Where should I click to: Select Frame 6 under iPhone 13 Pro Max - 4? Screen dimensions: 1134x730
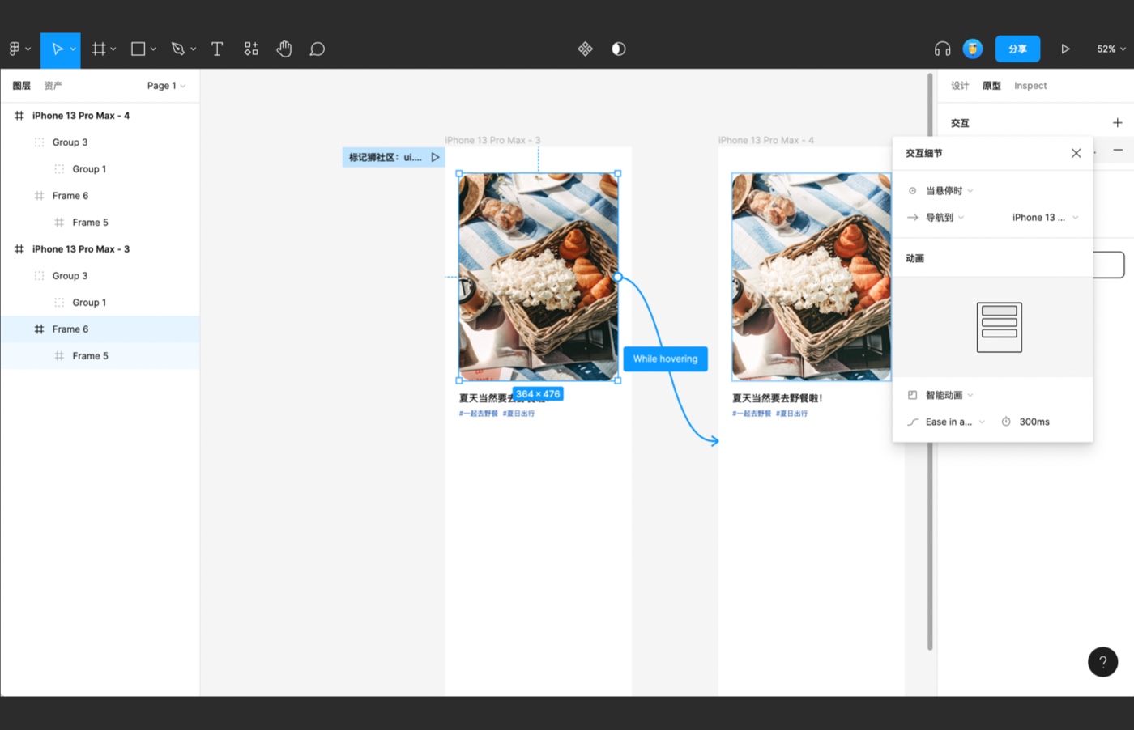100,196
